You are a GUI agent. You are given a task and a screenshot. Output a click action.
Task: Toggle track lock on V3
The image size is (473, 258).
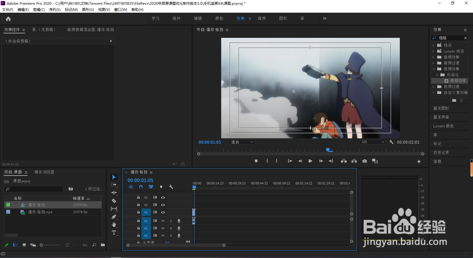[138, 197]
